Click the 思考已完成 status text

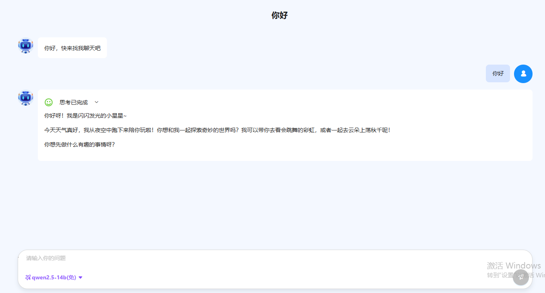(74, 102)
